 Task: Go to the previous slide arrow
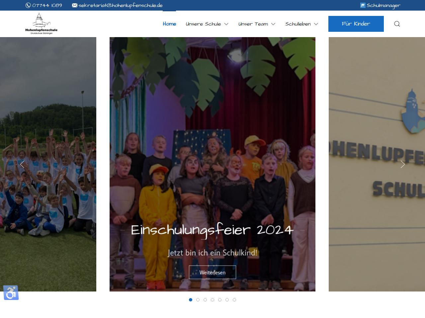click(22, 164)
